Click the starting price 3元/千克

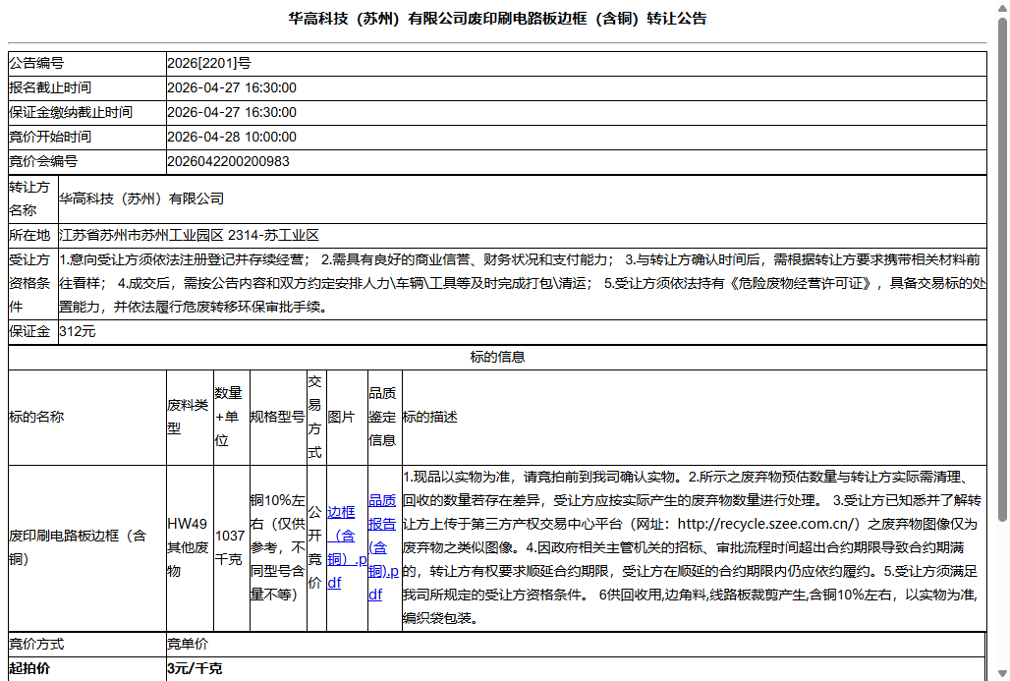[x=195, y=669]
